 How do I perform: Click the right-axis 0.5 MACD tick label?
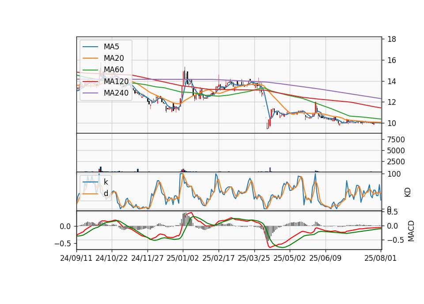392,212
